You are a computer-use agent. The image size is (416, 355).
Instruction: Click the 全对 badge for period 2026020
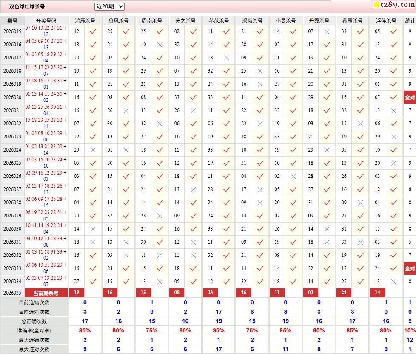point(410,97)
